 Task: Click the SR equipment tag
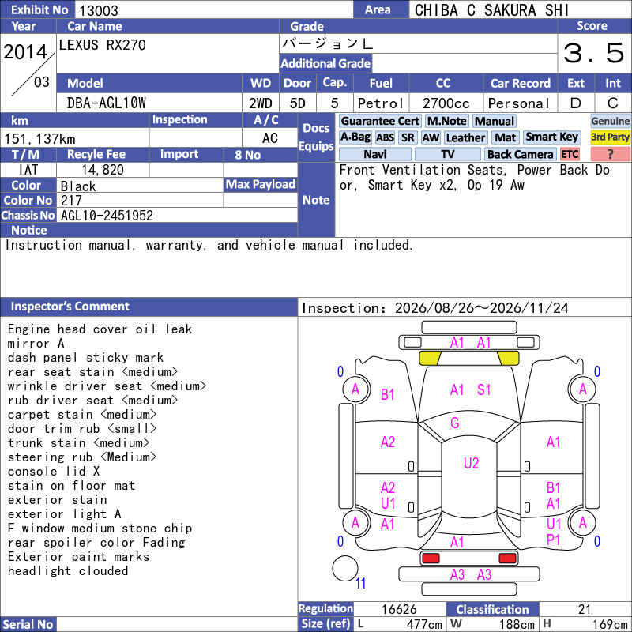pos(408,137)
